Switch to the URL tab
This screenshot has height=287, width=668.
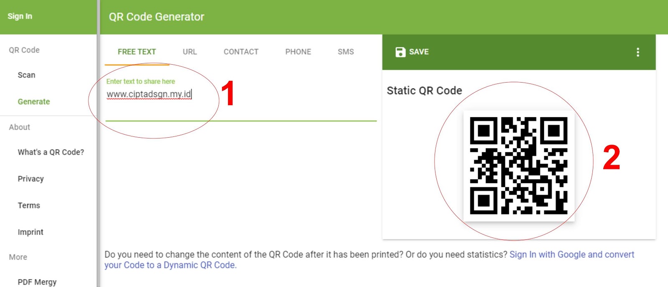[x=190, y=52]
